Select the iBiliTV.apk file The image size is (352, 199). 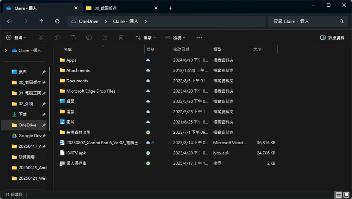[x=76, y=153]
